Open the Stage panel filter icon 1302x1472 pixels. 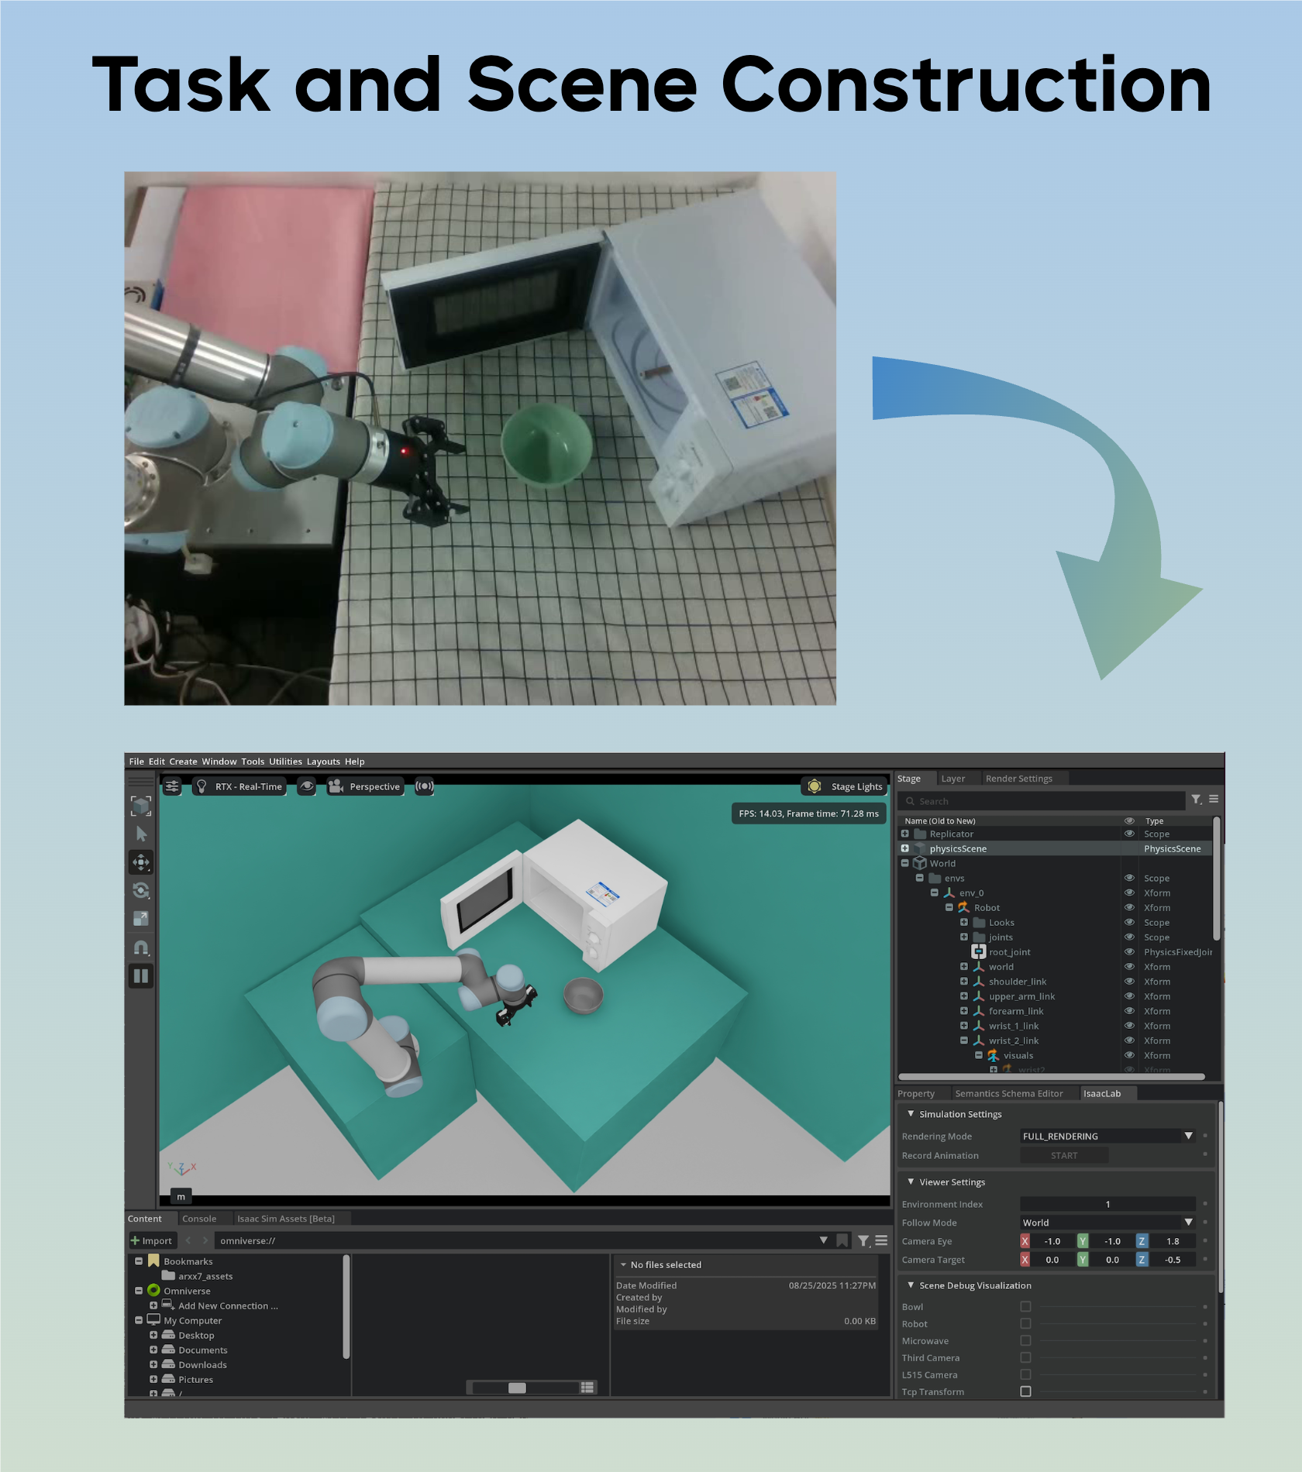1197,800
